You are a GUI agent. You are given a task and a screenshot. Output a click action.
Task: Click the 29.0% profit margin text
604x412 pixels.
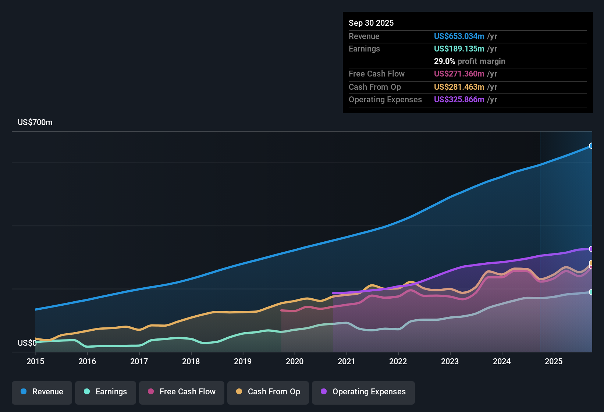470,61
